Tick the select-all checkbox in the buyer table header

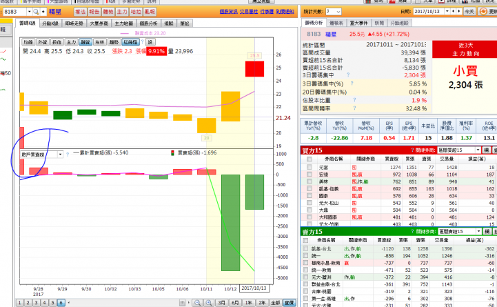tap(310, 159)
